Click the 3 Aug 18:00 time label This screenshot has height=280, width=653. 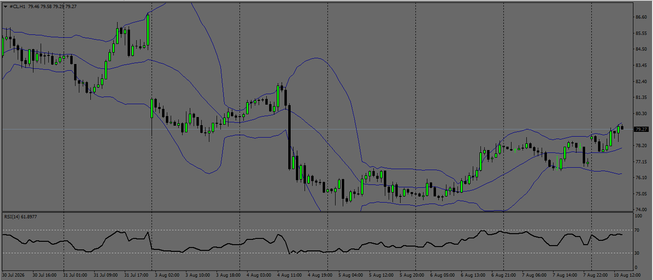click(x=229, y=275)
